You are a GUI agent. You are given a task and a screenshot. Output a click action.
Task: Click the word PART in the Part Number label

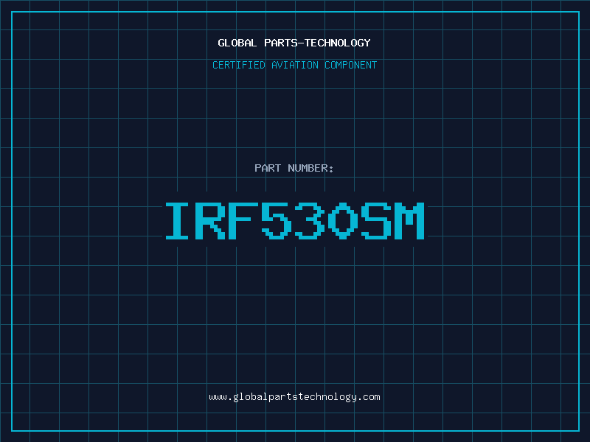pyautogui.click(x=268, y=168)
